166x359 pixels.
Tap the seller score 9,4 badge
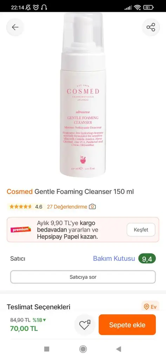coord(147,259)
